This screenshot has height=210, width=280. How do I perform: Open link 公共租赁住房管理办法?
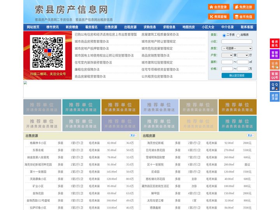point(157,77)
